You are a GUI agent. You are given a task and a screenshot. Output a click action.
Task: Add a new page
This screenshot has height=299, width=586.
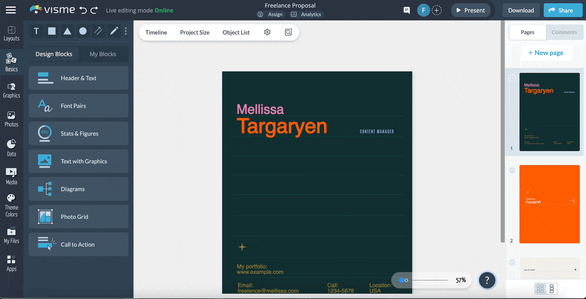(545, 53)
